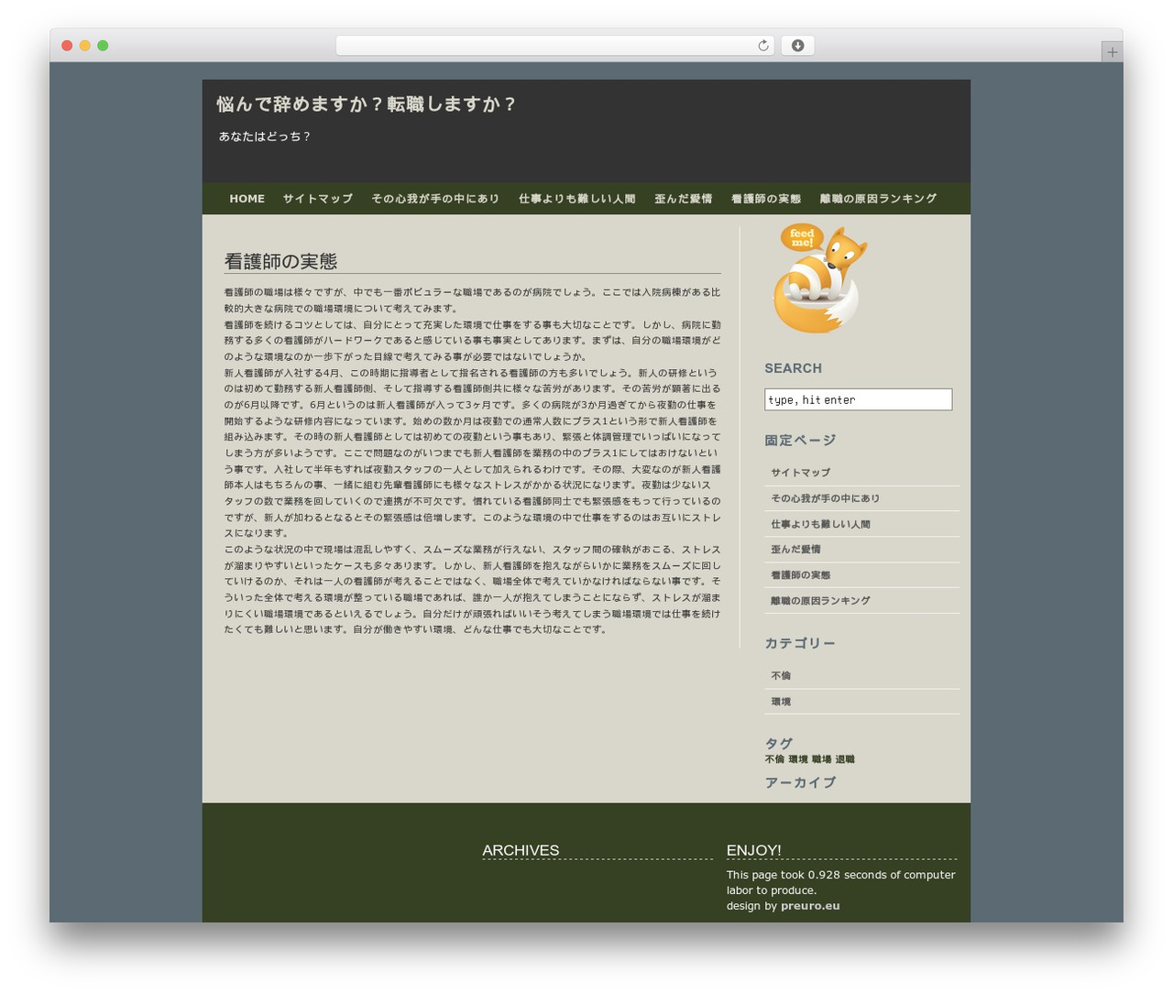The height and width of the screenshot is (993, 1173).
Task: Minimize the window with the yellow button
Action: 84,46
